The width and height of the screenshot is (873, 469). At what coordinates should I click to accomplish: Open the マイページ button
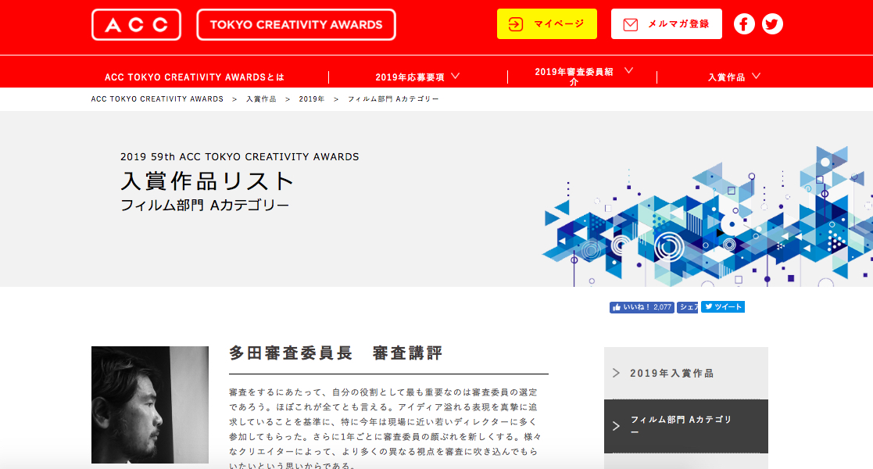[547, 24]
